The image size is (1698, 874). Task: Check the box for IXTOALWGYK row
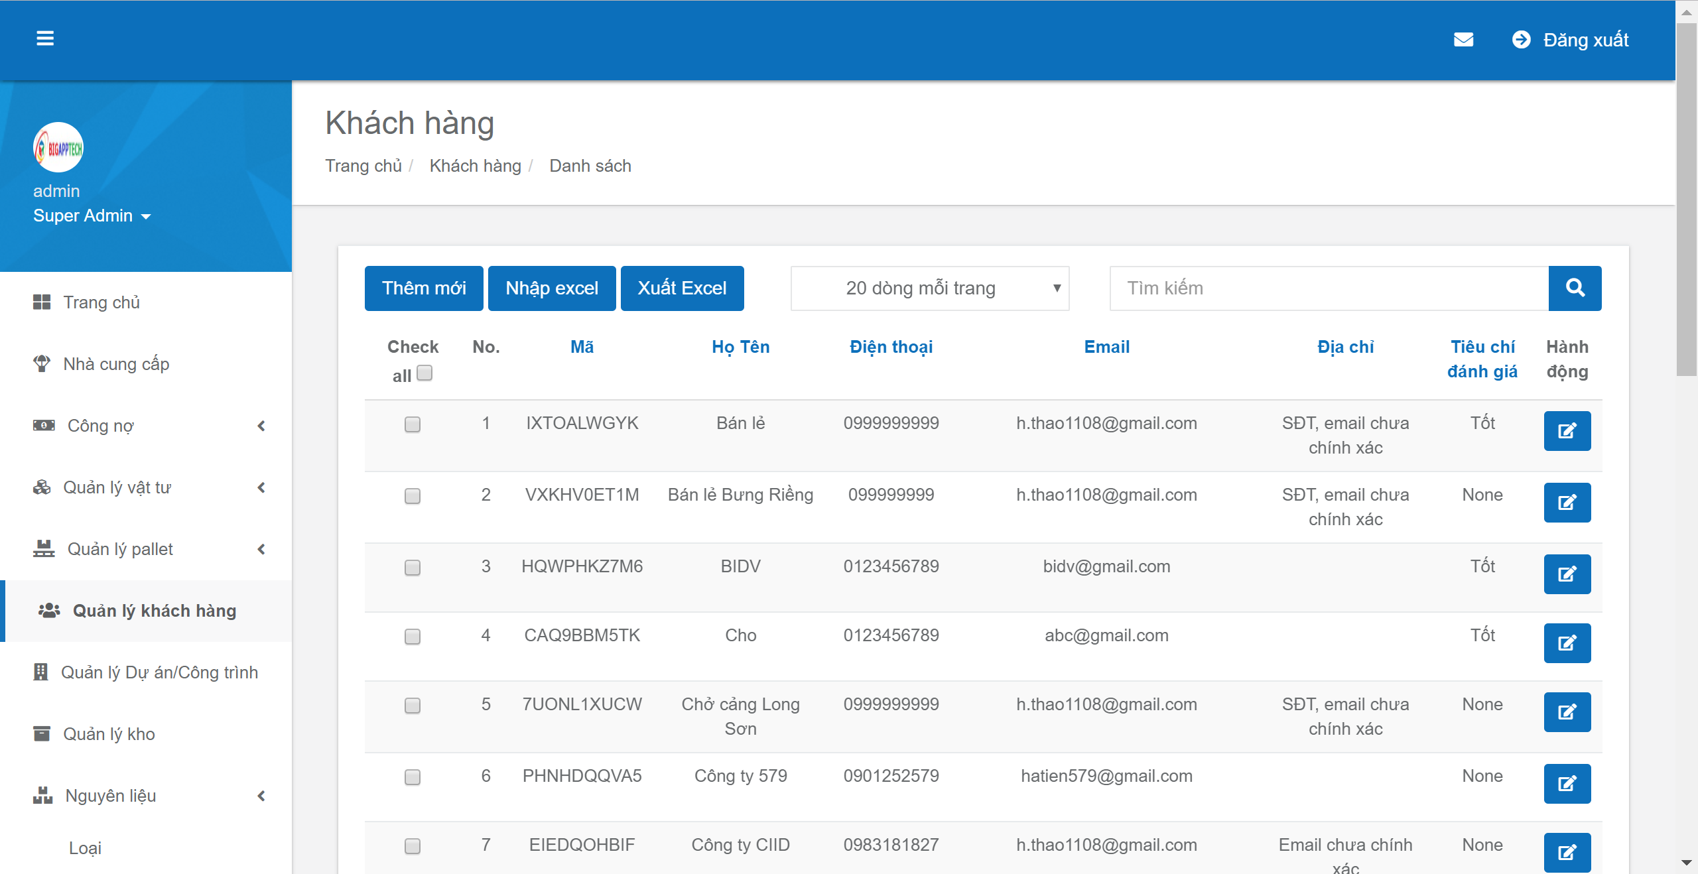click(413, 424)
